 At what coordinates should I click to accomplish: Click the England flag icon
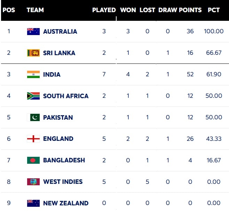pos(33,139)
